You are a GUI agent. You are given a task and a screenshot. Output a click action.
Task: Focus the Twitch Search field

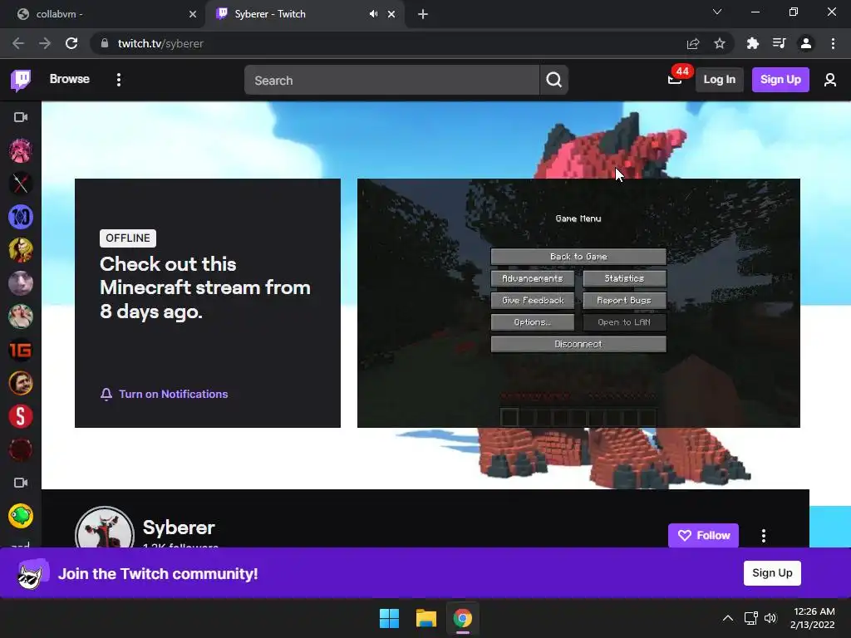pos(391,81)
